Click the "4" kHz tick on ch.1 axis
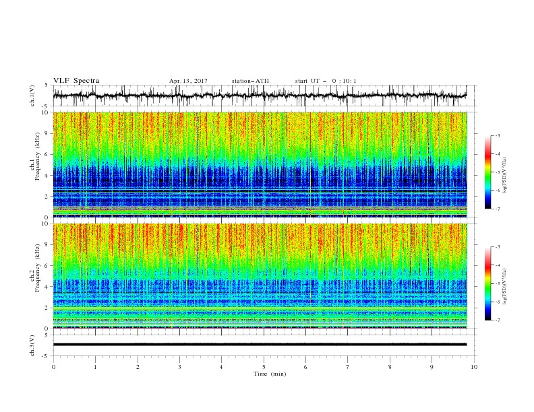The width and height of the screenshot is (534, 412). pos(47,176)
